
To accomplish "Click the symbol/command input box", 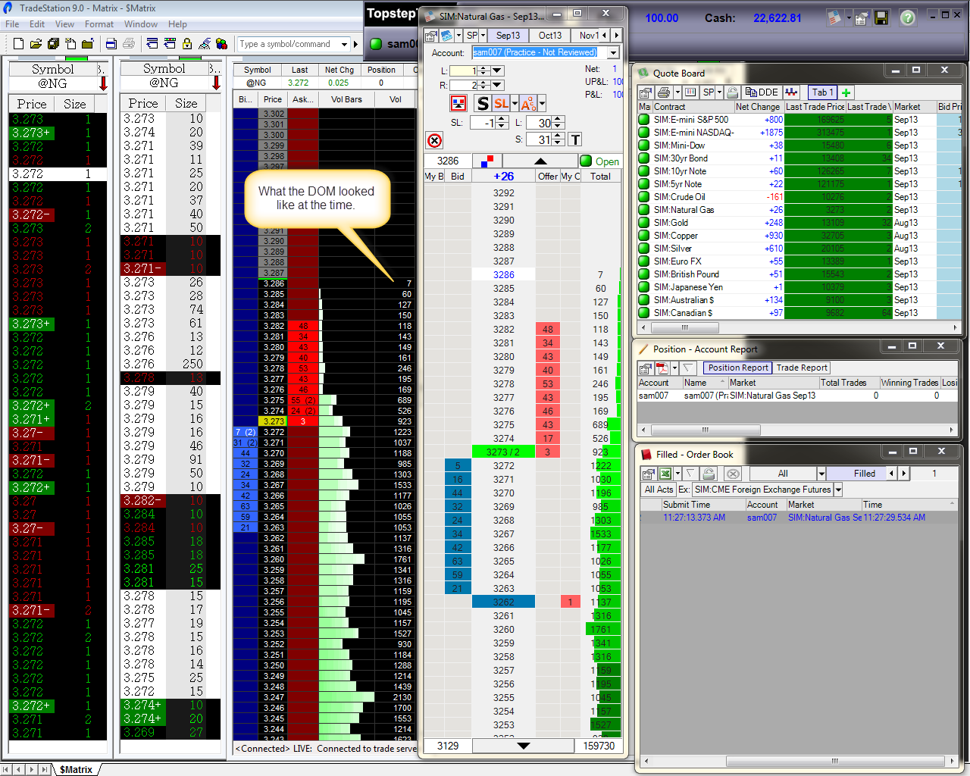I will (288, 44).
